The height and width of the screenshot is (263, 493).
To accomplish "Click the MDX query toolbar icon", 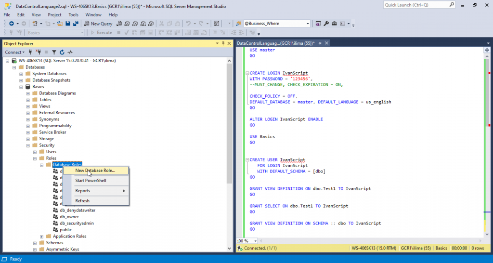I will [x=127, y=24].
